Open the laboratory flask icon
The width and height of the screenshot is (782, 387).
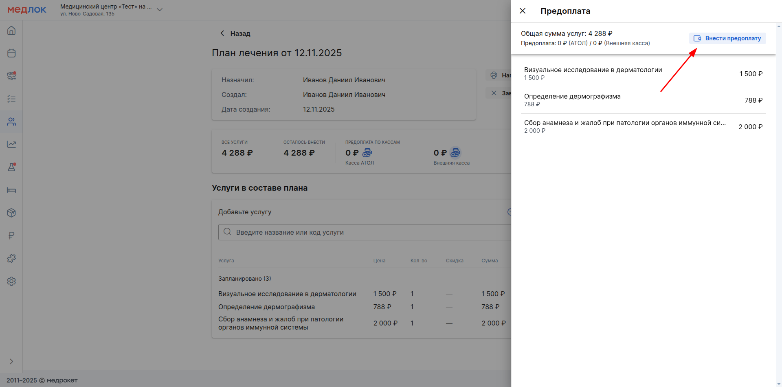point(11,167)
